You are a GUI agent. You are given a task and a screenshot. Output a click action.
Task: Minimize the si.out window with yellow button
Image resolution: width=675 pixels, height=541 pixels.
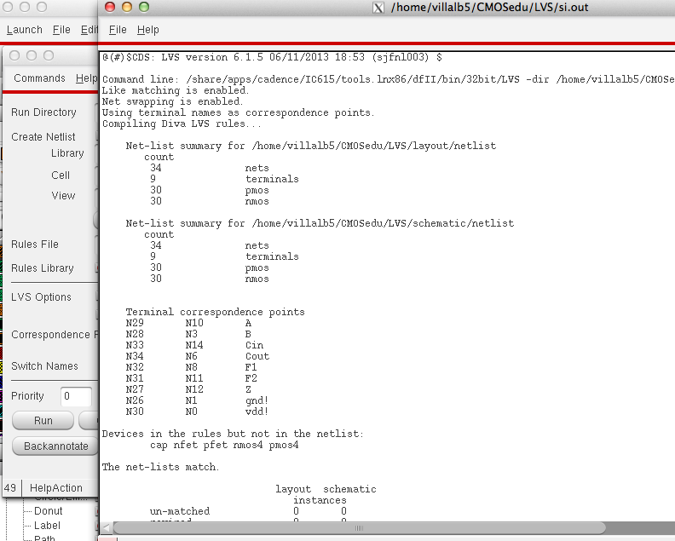pyautogui.click(x=127, y=8)
